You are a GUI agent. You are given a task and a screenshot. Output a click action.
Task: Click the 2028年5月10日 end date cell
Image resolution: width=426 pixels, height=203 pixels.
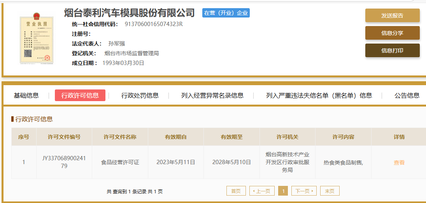232,162
